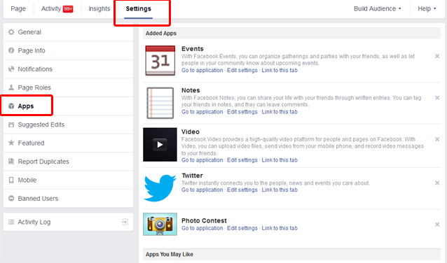The image size is (447, 263).
Task: Click the Video play app thumbnail
Action: (x=160, y=145)
